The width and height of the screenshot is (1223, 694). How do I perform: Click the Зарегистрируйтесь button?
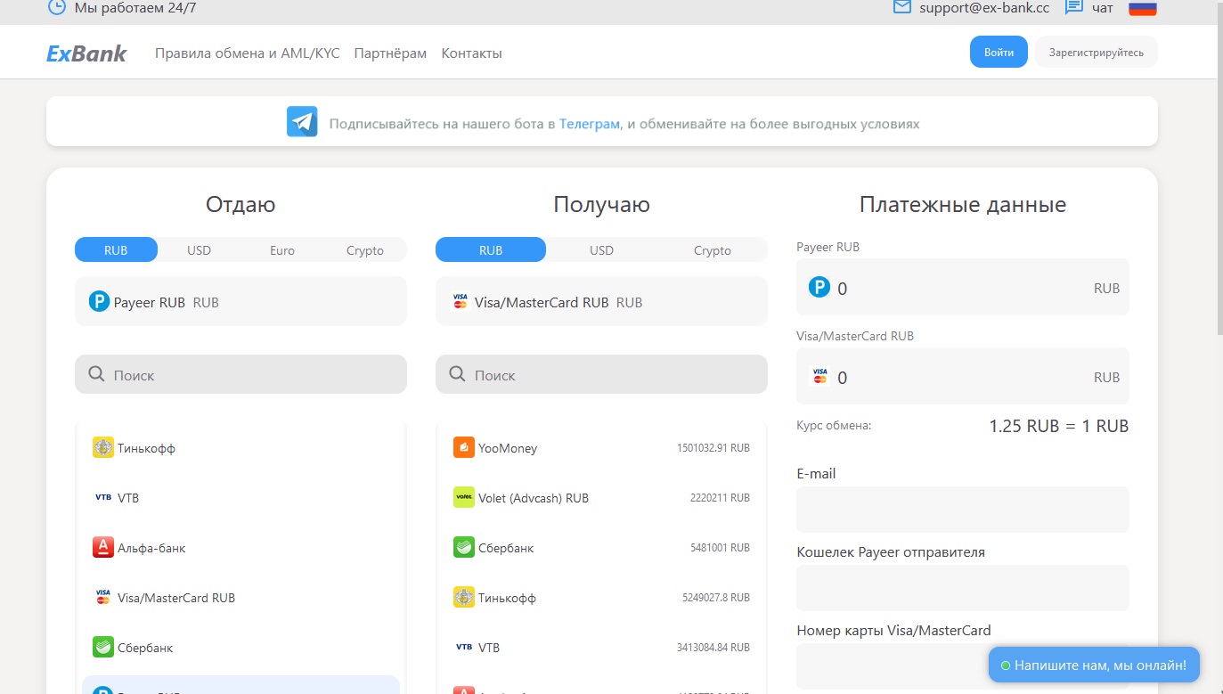tap(1097, 53)
